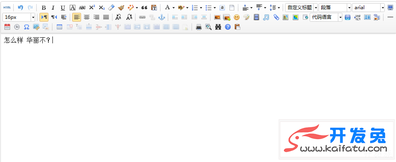Toggle right alignment
Image resolution: width=396 pixels, height=162 pixels.
[x=96, y=17]
